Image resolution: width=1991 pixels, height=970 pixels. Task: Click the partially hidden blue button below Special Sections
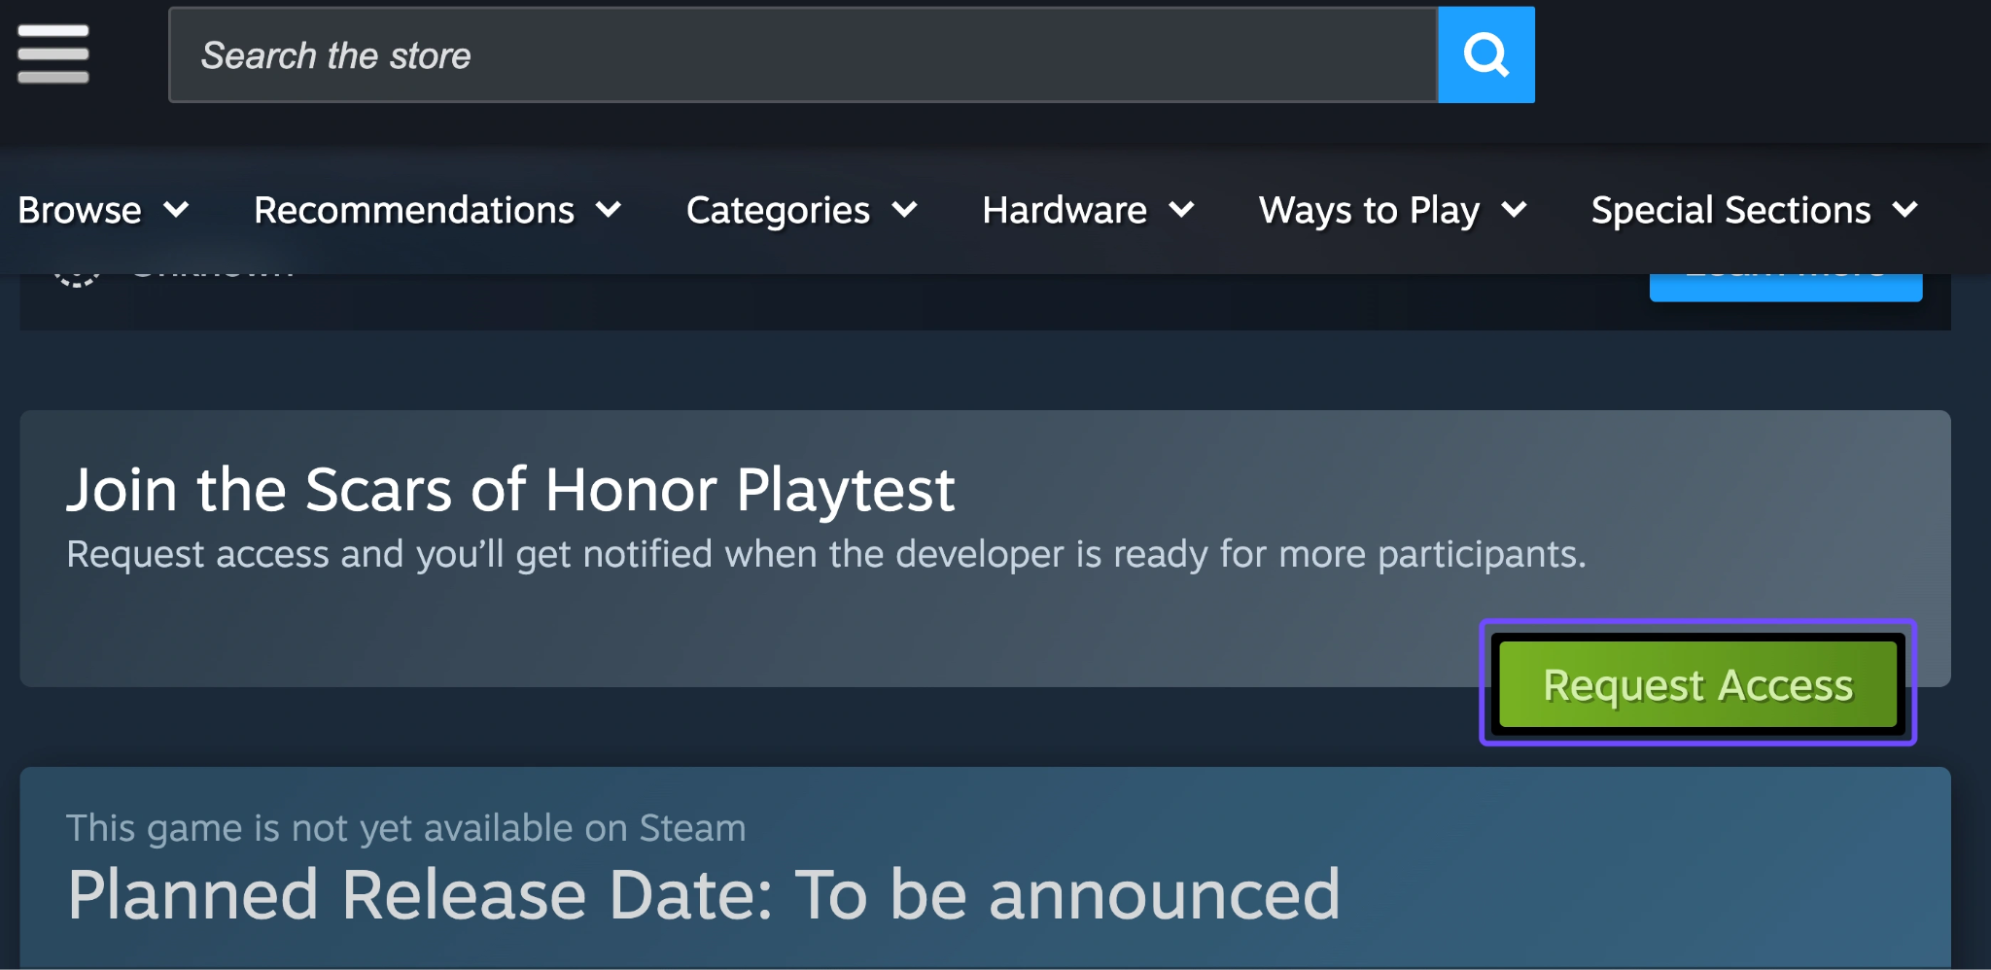[1785, 288]
